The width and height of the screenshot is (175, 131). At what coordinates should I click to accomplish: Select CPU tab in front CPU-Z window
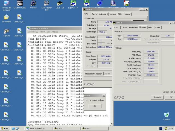116,27
